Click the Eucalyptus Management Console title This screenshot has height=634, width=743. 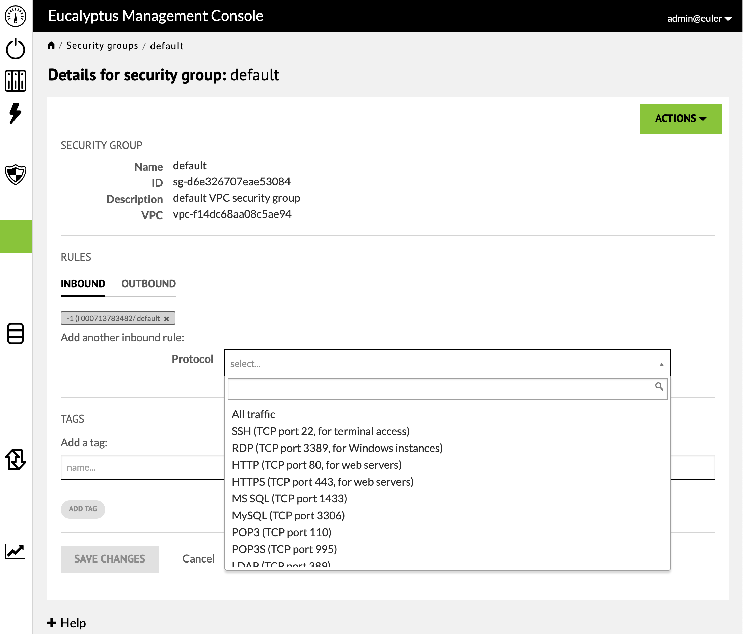point(156,16)
